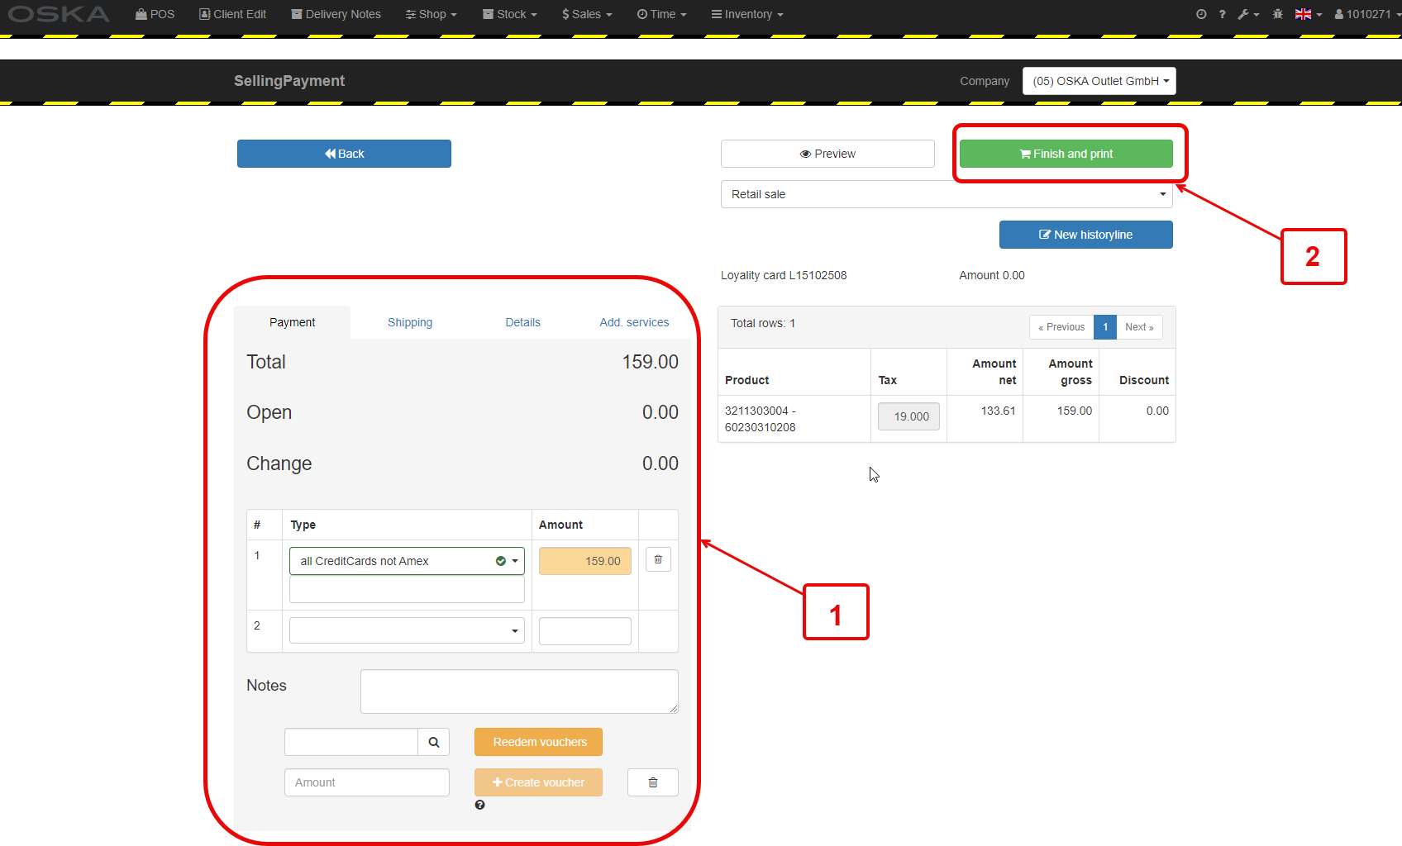Open POS from the top menu
1402x846 pixels.
click(155, 14)
